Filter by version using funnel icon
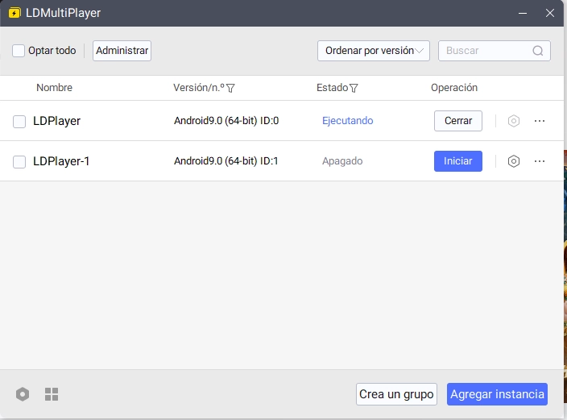Screen dimensions: 567x420 tap(230, 88)
